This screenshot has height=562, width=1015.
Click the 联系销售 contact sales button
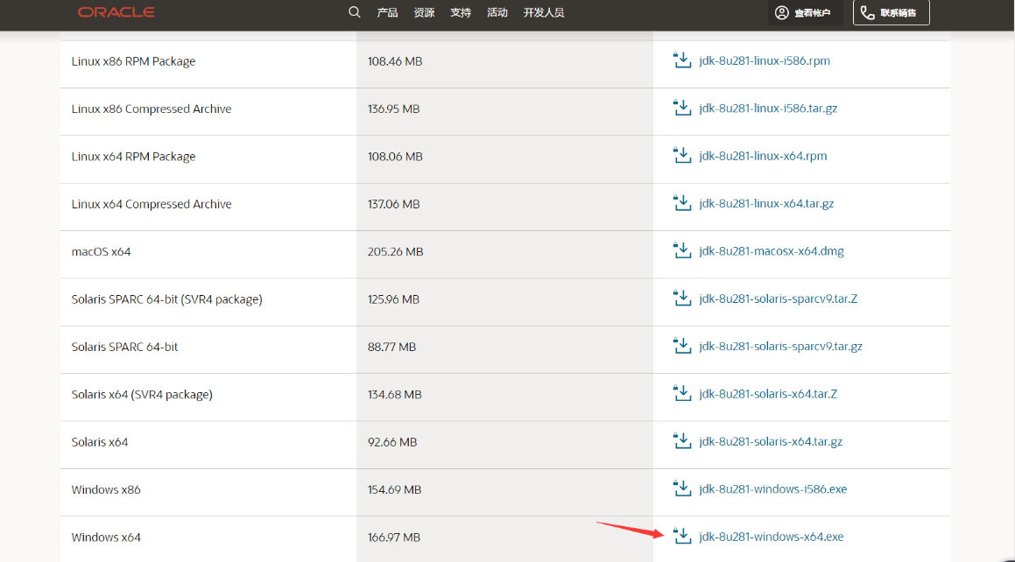pos(892,12)
